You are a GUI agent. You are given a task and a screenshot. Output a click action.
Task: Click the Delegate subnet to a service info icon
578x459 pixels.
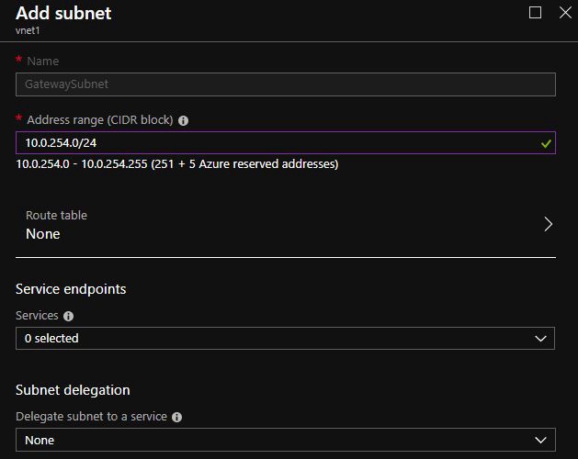point(177,417)
